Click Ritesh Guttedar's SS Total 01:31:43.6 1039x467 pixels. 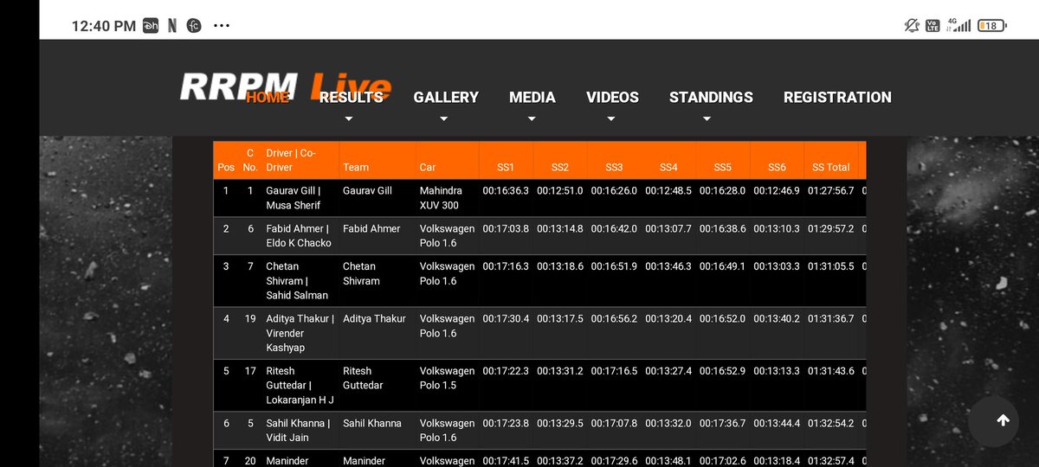click(x=831, y=371)
